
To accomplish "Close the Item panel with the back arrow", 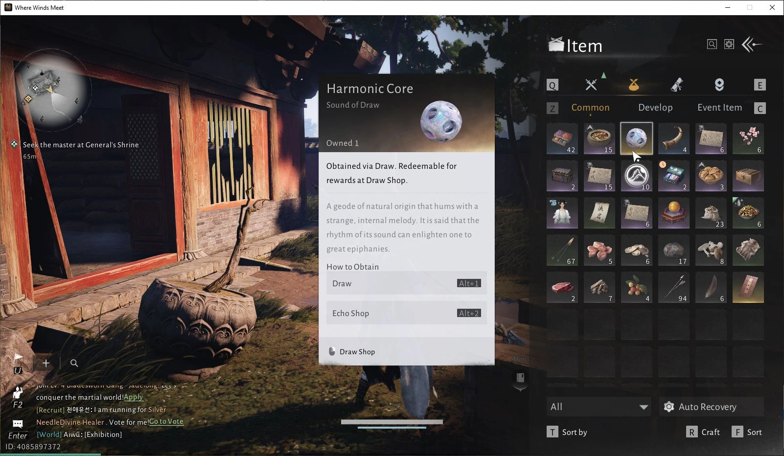I will coord(752,45).
